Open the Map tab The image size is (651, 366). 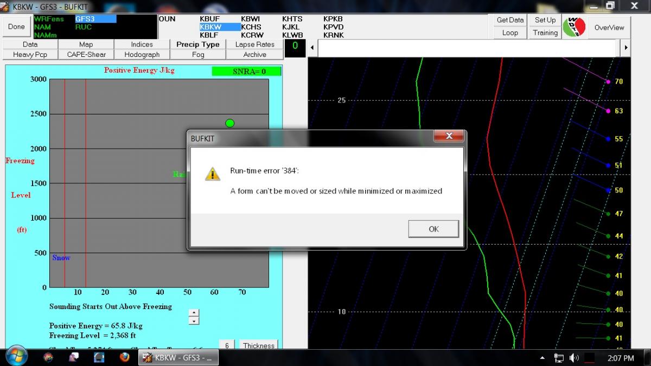(86, 44)
